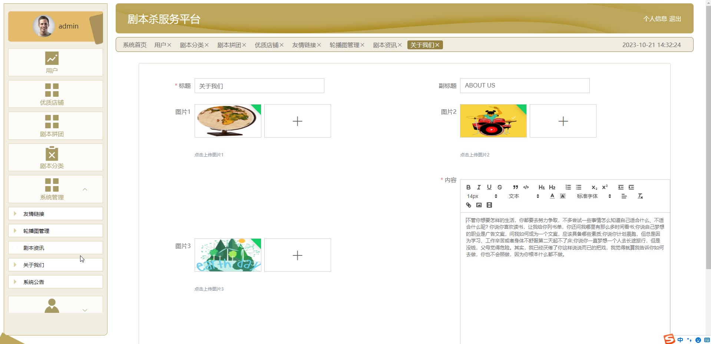Image resolution: width=711 pixels, height=344 pixels.
Task: Switch to the 剧本拼团 tab
Action: (x=229, y=45)
